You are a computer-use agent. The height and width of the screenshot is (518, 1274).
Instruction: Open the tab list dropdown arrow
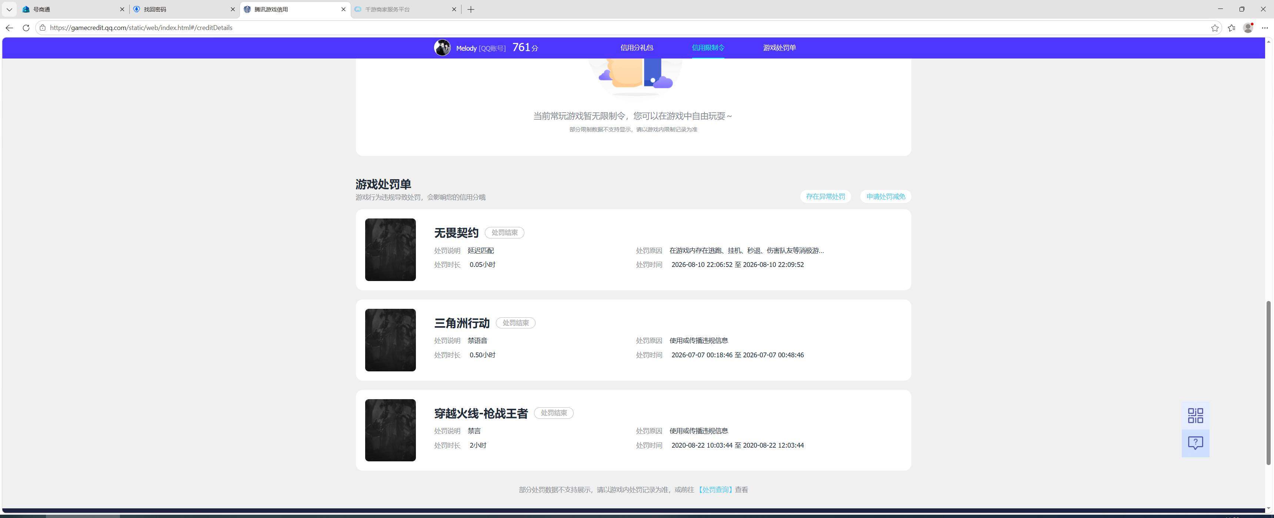click(9, 9)
